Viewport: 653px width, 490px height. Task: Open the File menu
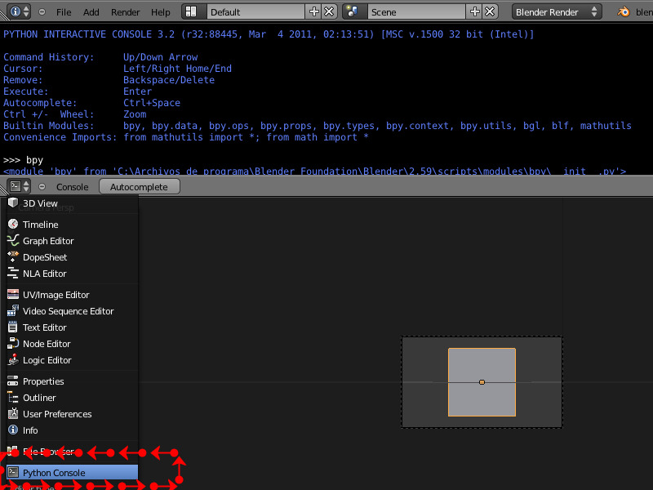pyautogui.click(x=64, y=12)
